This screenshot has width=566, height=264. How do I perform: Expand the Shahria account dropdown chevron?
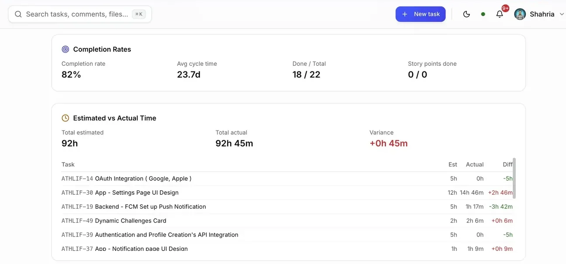(562, 14)
